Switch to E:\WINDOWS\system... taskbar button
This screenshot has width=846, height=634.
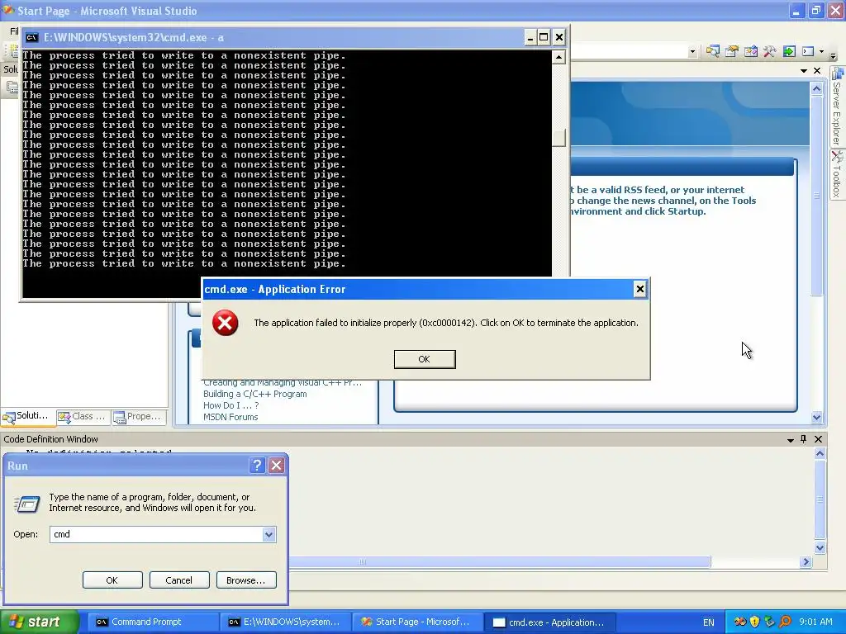click(x=284, y=622)
